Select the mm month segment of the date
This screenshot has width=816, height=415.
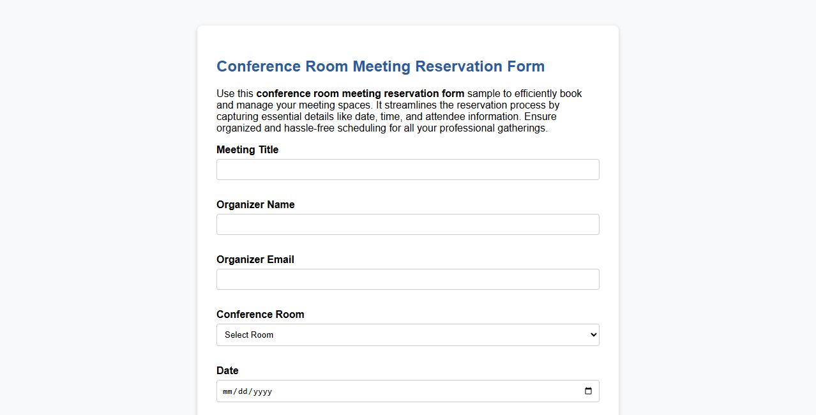coord(228,391)
